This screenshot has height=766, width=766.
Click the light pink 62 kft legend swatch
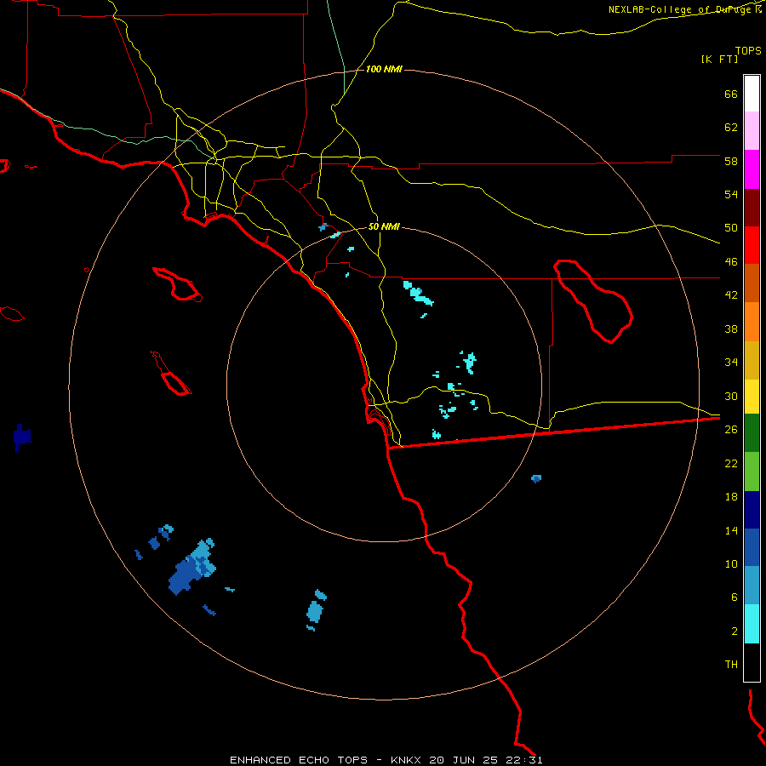[752, 131]
